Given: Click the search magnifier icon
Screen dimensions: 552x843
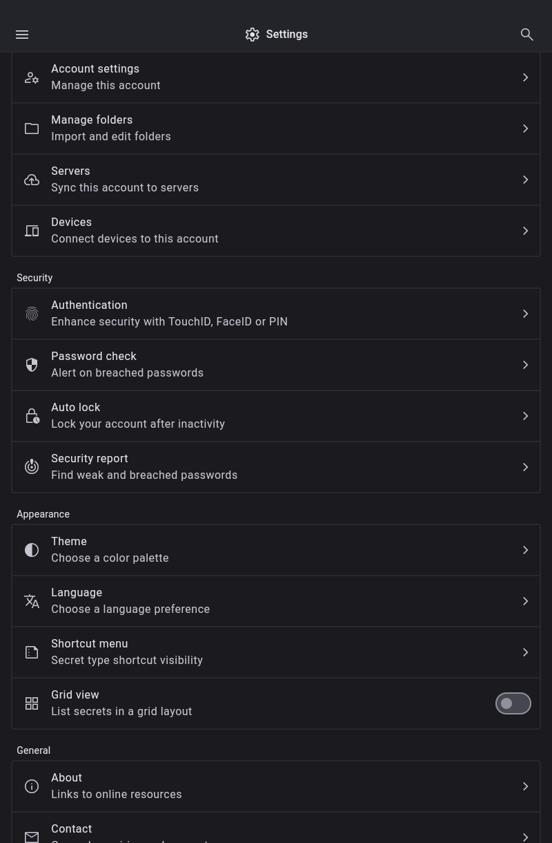Looking at the screenshot, I should 527,35.
